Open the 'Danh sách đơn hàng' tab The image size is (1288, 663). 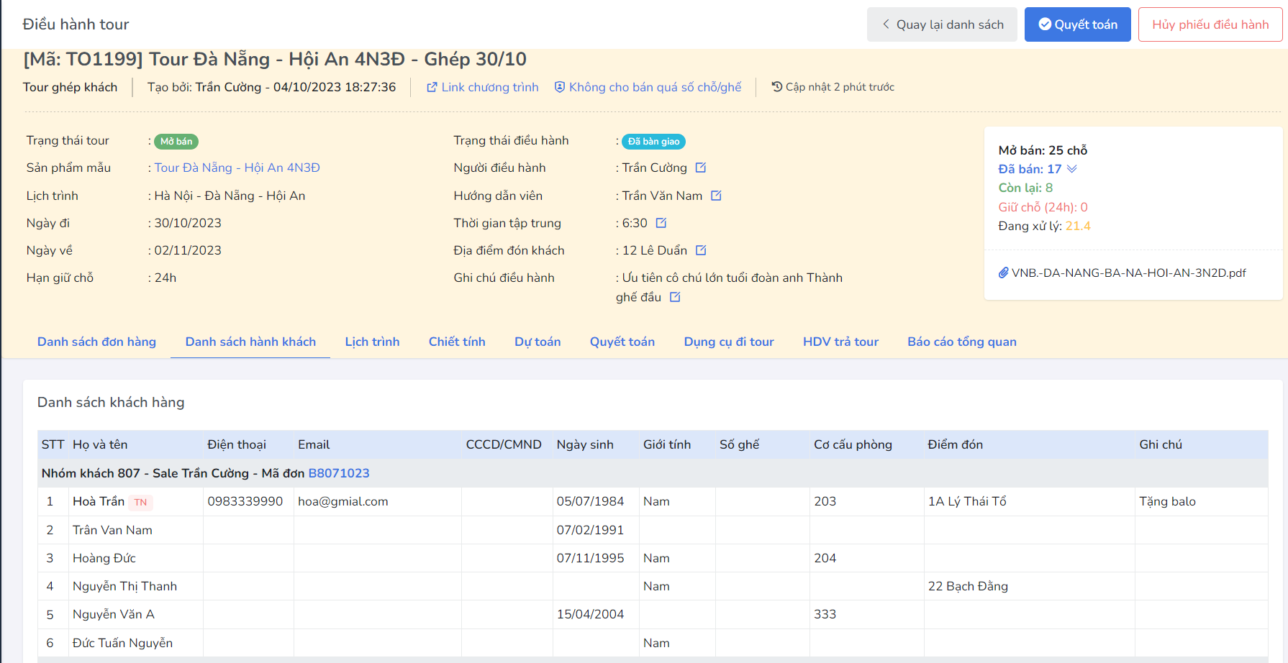point(96,342)
